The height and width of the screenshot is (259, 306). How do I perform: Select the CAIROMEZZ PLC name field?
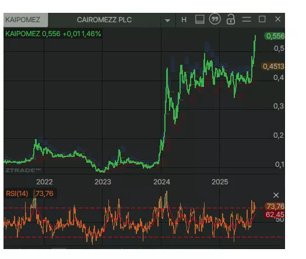104,20
